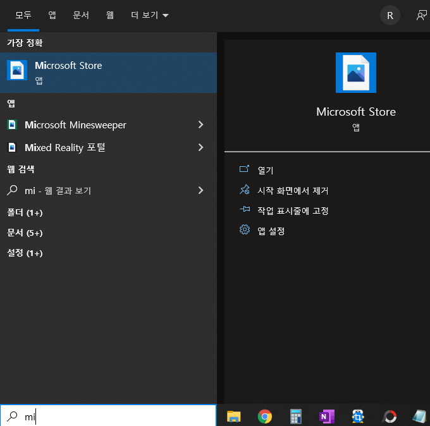The height and width of the screenshot is (426, 430).
Task: Click the 열기 open icon
Action: 244,169
